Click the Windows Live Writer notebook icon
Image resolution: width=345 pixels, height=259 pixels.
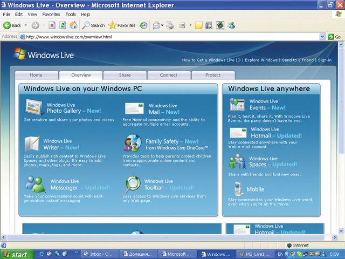[32, 144]
